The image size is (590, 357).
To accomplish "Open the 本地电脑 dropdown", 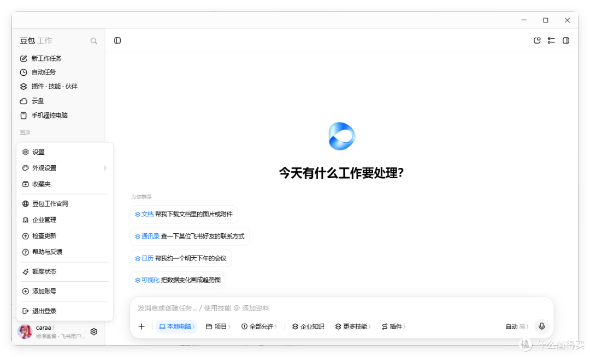I will (x=177, y=326).
